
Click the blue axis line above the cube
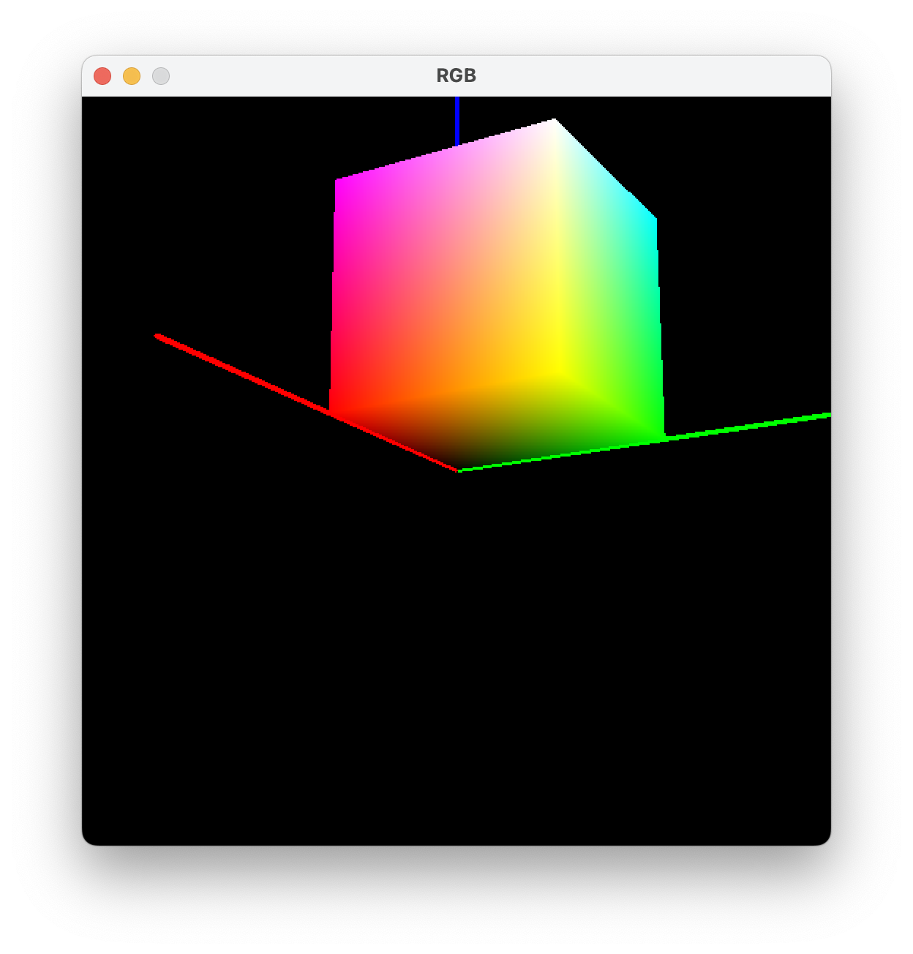pos(457,121)
